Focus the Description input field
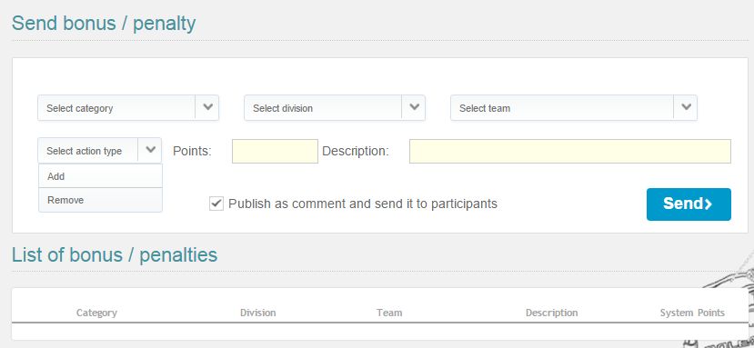Viewport: 754px width, 348px height. pos(570,152)
